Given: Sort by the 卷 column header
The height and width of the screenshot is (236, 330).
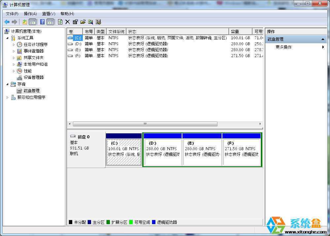Looking at the screenshot, I should point(75,32).
